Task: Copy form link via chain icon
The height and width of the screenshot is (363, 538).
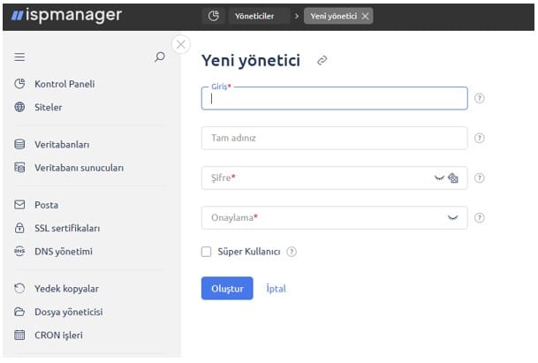Action: [322, 60]
